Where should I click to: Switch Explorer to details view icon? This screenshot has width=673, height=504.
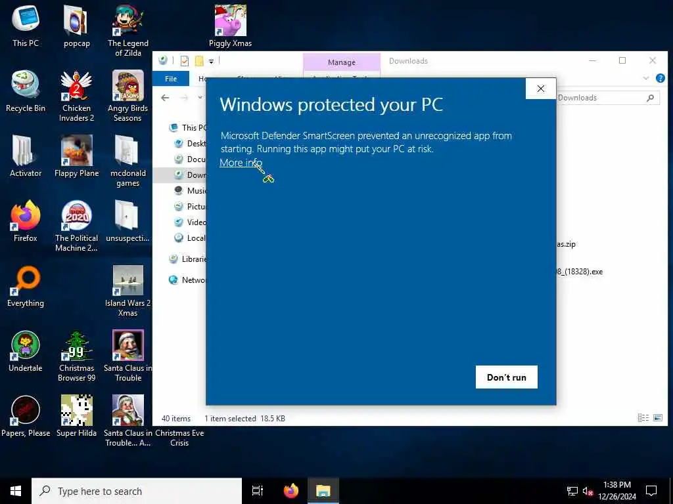(x=643, y=418)
